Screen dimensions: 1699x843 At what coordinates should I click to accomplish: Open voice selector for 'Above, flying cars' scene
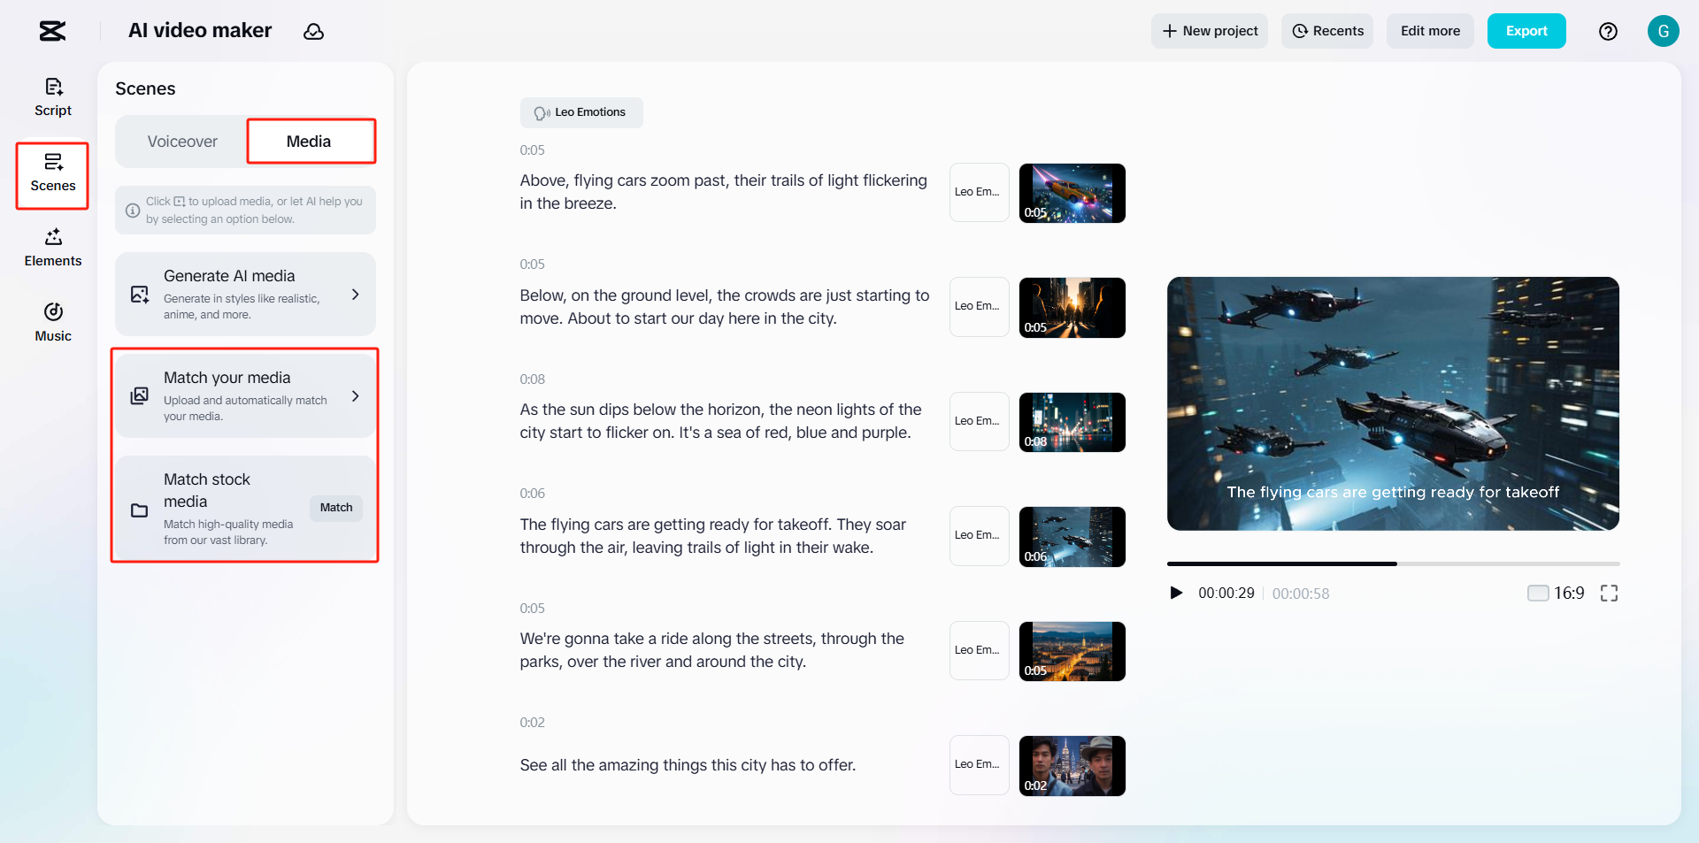pos(979,192)
